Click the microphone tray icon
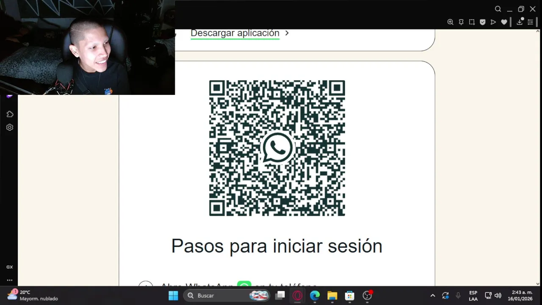542x305 pixels. (x=458, y=296)
